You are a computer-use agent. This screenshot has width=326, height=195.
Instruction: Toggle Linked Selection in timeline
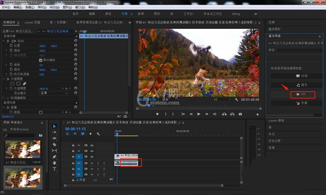tap(83, 134)
